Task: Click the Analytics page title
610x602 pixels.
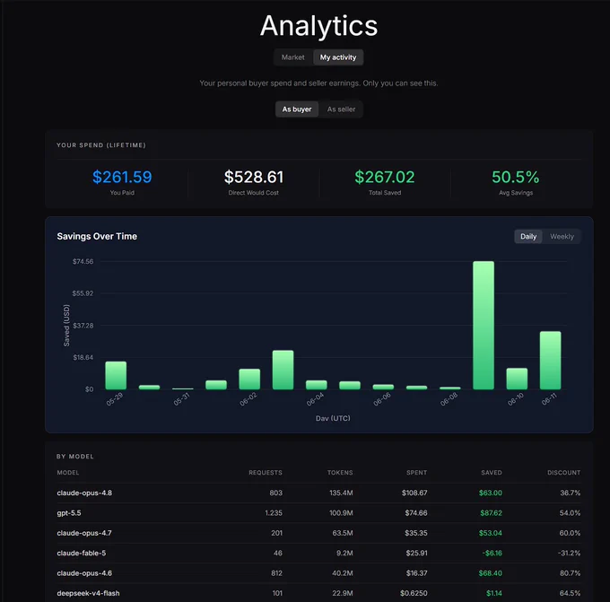Action: (x=318, y=26)
